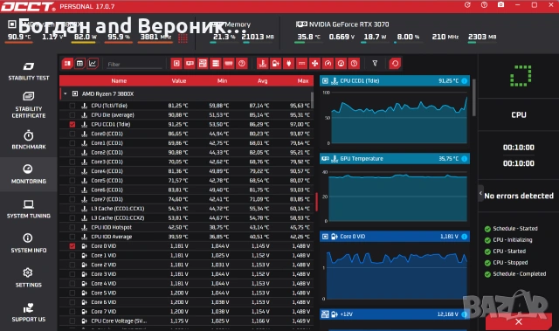The height and width of the screenshot is (331, 559).
Task: Select the Core 7 VID row
Action: click(186, 312)
